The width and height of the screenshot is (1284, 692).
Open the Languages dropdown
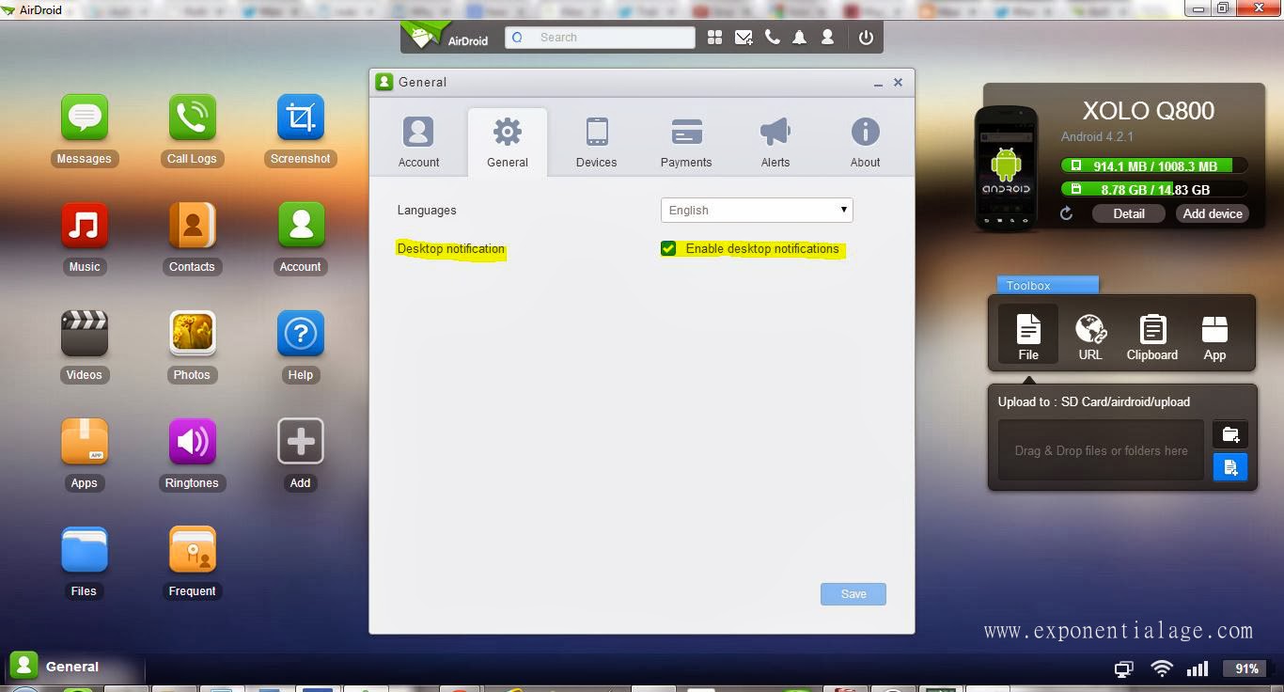757,210
